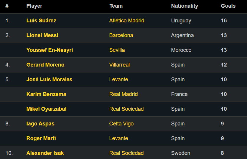Click the Barcelona team link

tap(121, 35)
